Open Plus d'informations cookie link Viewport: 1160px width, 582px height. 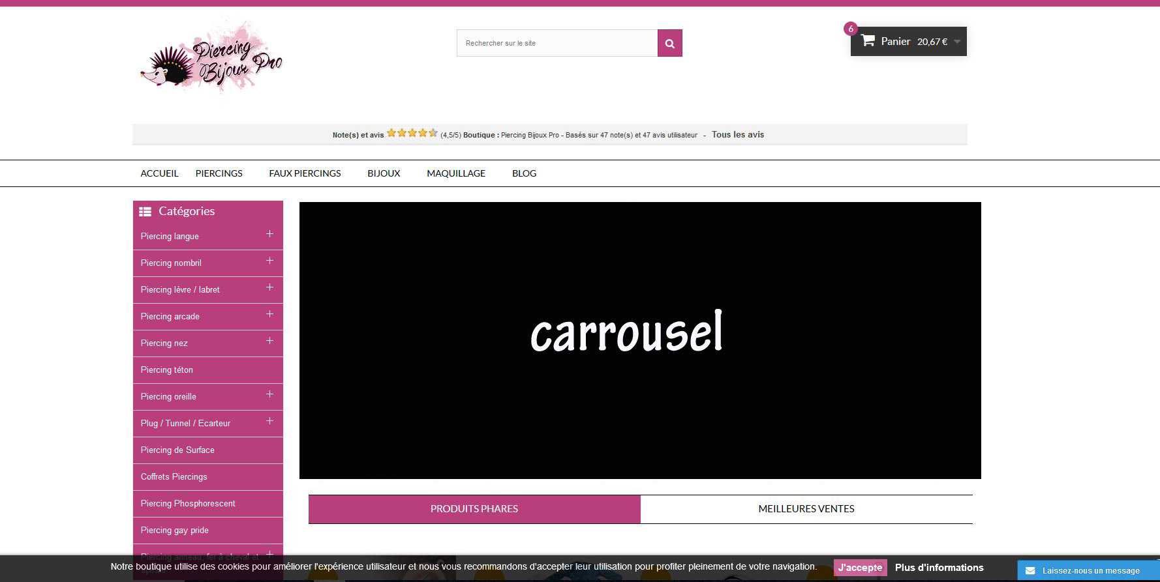[939, 568]
